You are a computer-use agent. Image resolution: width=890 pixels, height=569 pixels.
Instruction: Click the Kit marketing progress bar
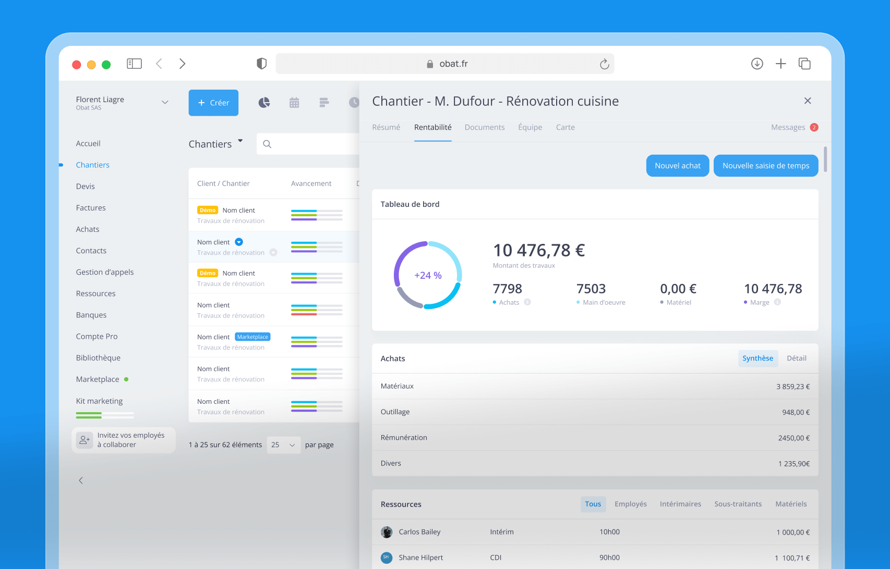[x=105, y=415]
